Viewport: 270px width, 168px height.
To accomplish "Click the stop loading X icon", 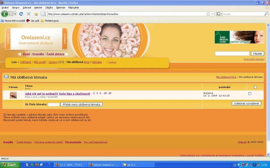I will tap(28, 14).
